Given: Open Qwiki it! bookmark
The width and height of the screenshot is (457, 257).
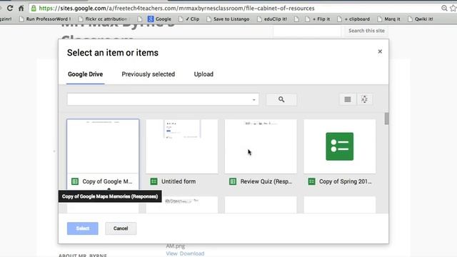Looking at the screenshot, I should (x=421, y=19).
